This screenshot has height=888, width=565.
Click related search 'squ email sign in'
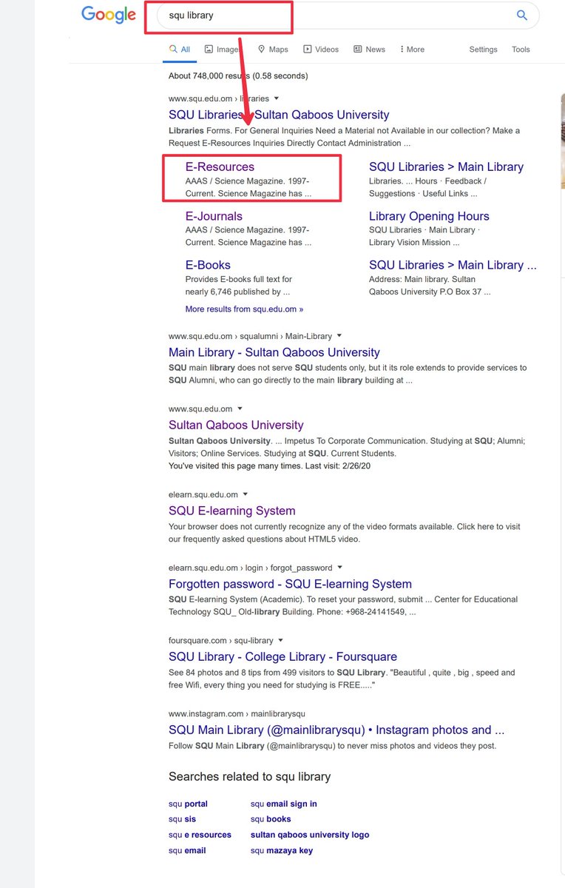(x=284, y=804)
